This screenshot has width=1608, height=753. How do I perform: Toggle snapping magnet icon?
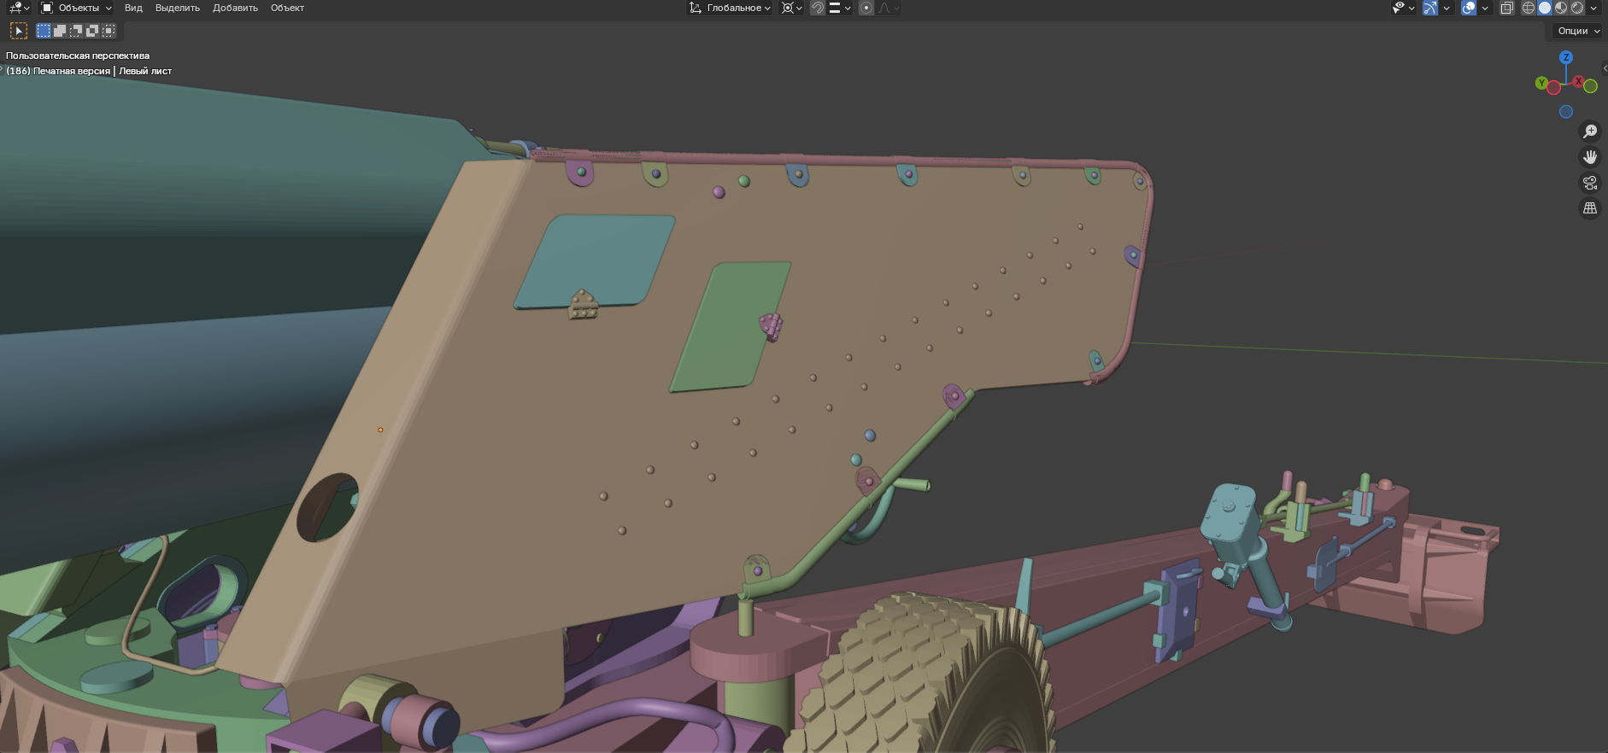pyautogui.click(x=818, y=8)
